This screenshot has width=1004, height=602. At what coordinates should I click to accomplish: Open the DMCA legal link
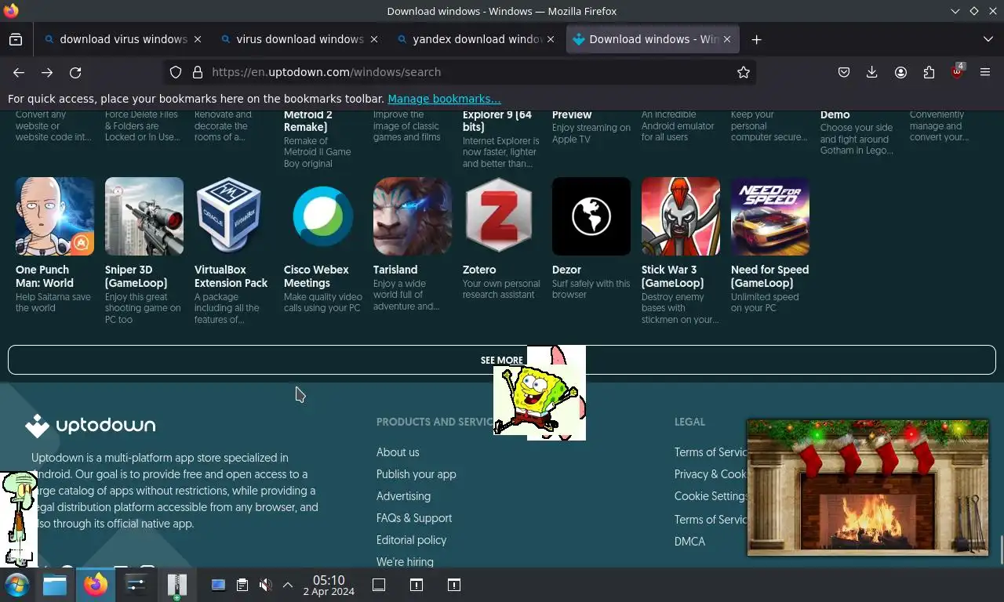pos(689,542)
